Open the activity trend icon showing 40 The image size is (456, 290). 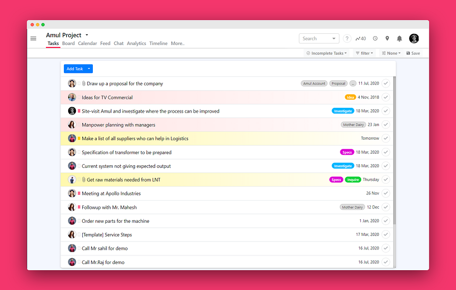pyautogui.click(x=361, y=38)
